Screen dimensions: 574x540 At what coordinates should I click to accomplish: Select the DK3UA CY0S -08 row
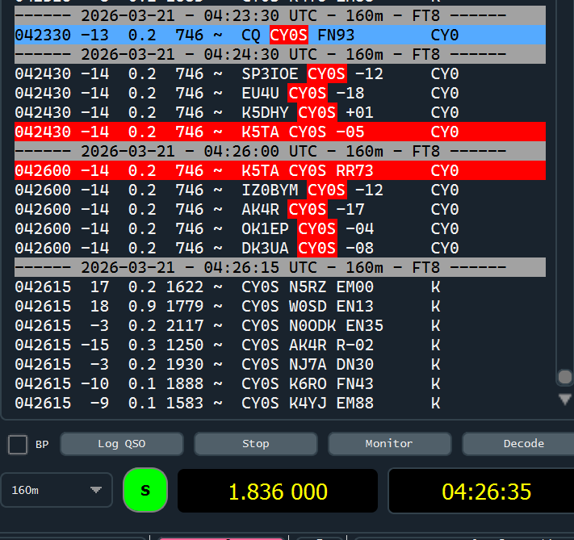coord(280,249)
